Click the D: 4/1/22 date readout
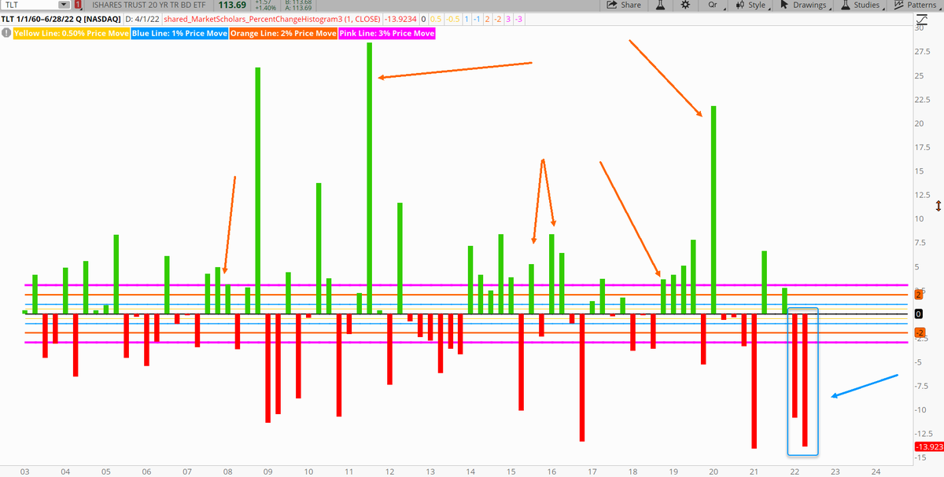 click(x=142, y=17)
